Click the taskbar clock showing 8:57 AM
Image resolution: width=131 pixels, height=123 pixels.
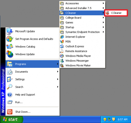(122, 120)
